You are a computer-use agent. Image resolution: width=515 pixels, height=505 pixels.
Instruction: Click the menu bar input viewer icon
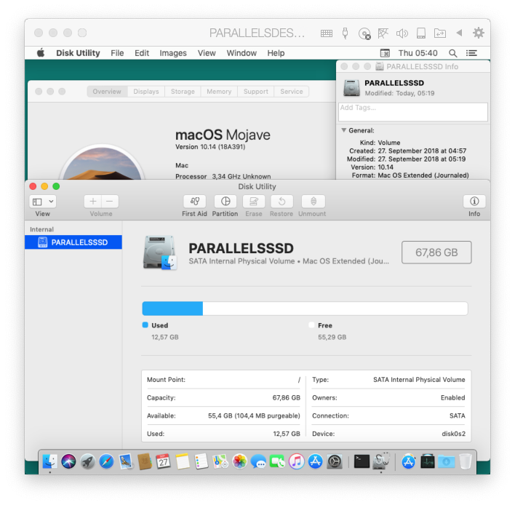[x=385, y=53]
